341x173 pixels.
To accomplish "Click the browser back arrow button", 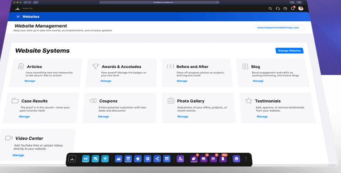I will (x=26, y=2).
